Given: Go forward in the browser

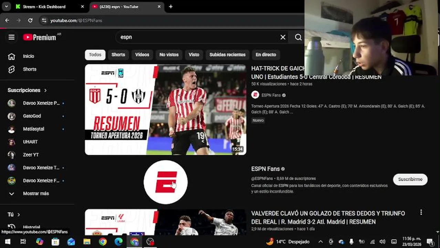Looking at the screenshot, I should 19,20.
